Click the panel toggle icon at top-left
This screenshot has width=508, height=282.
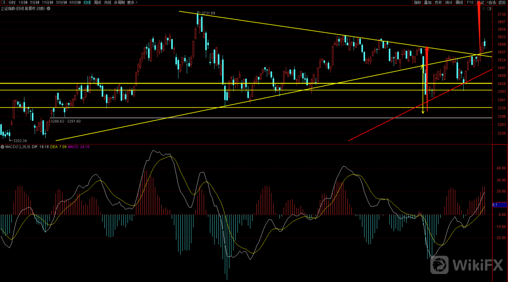coord(3,2)
